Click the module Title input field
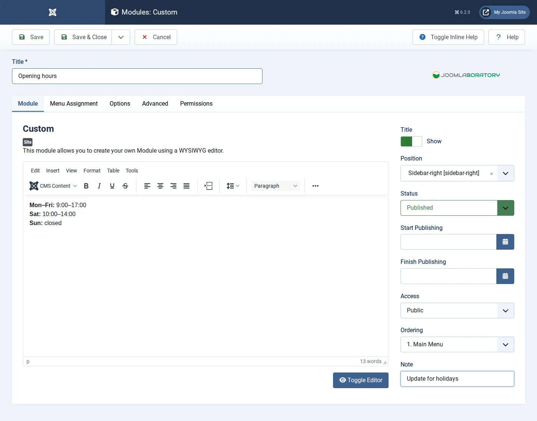Image resolution: width=537 pixels, height=421 pixels. (x=137, y=76)
